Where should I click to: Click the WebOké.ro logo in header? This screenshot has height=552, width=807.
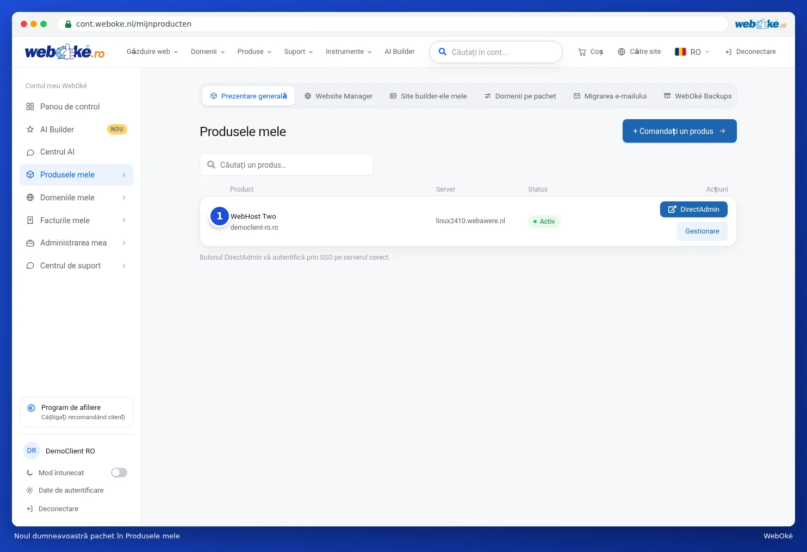[65, 52]
